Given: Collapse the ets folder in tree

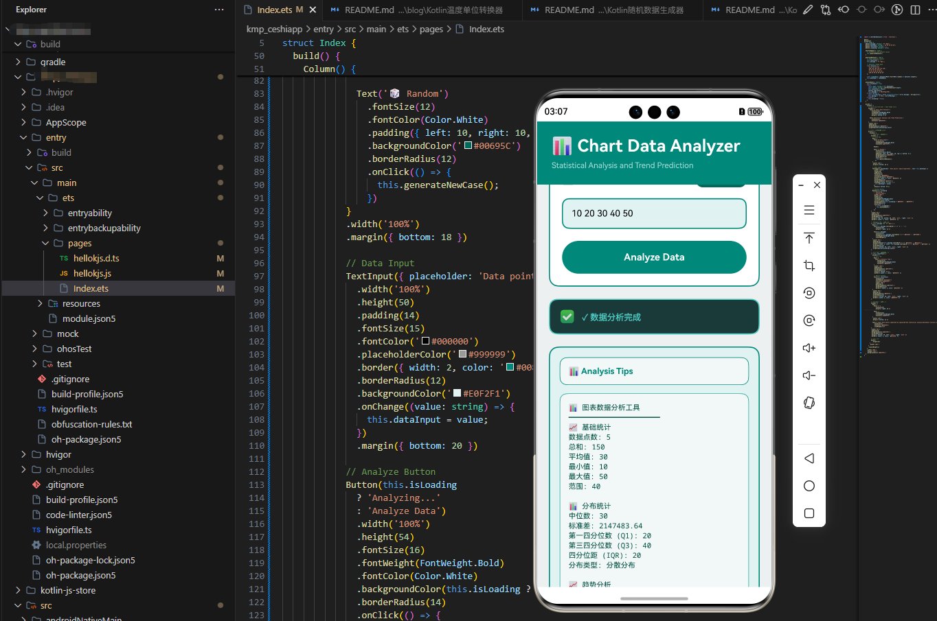Looking at the screenshot, I should pos(41,198).
